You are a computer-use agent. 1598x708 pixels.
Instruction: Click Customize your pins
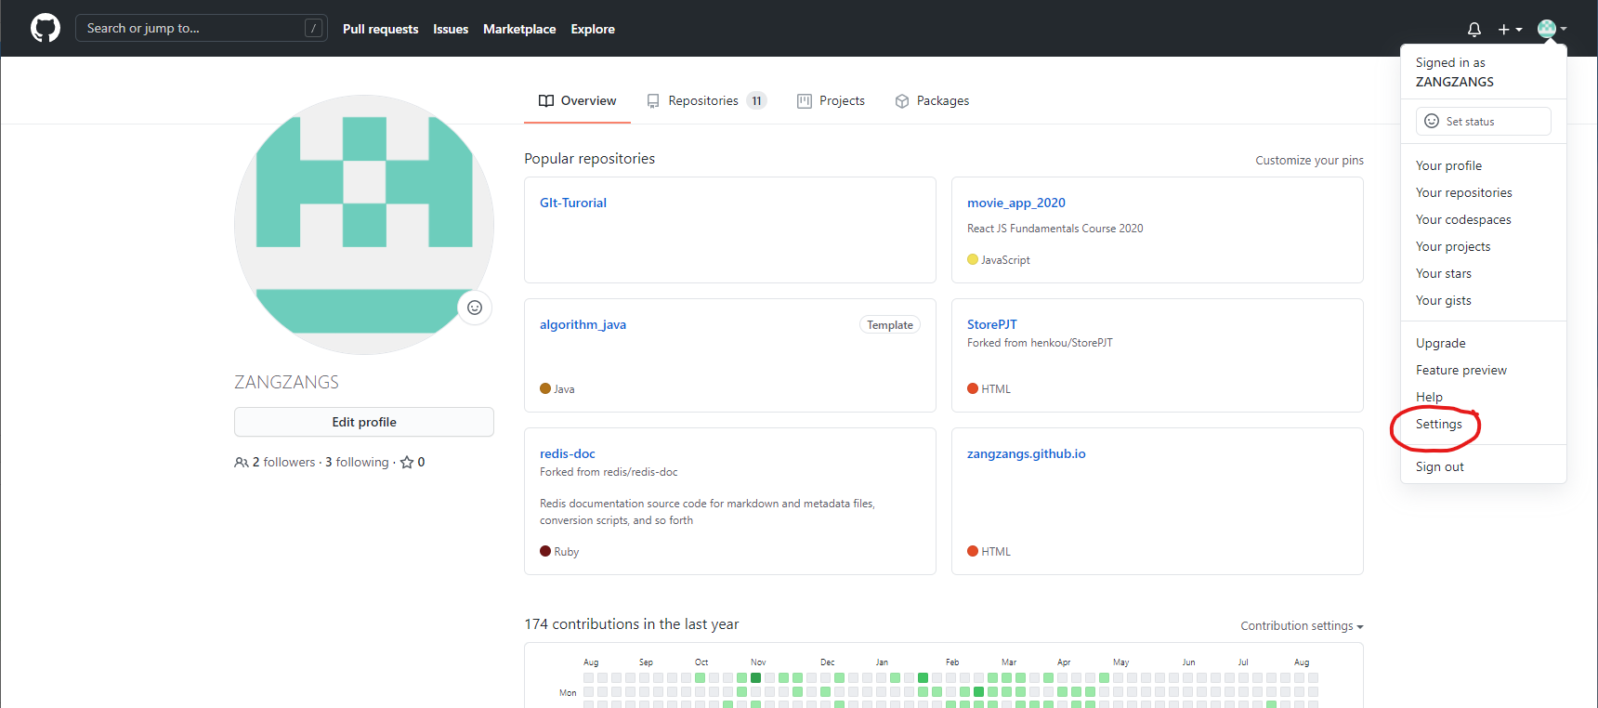click(x=1310, y=160)
